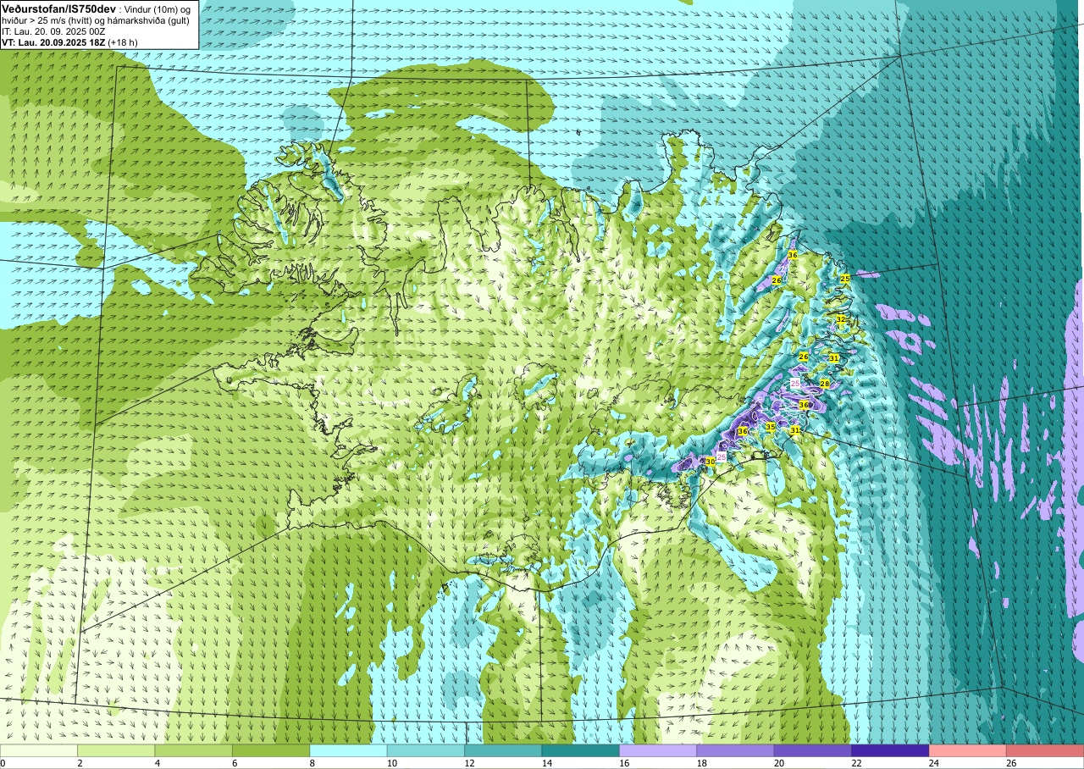Viewport: 1084px width, 769px height.
Task: Click the legend scale value "22"
Action: (856, 763)
